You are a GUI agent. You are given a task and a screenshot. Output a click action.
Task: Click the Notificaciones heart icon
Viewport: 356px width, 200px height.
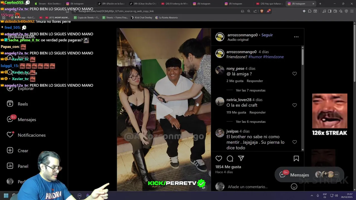[10, 135]
